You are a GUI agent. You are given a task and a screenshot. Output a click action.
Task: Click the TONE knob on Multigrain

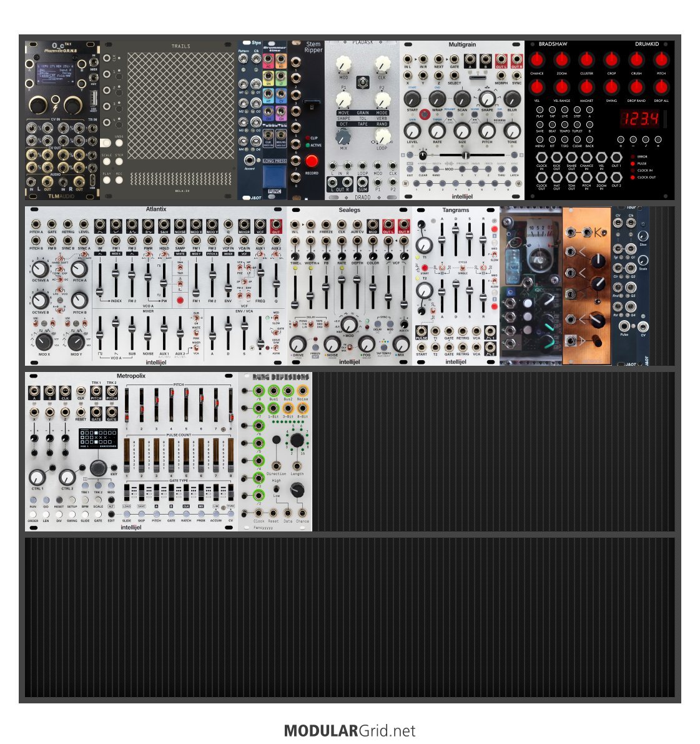(x=512, y=131)
